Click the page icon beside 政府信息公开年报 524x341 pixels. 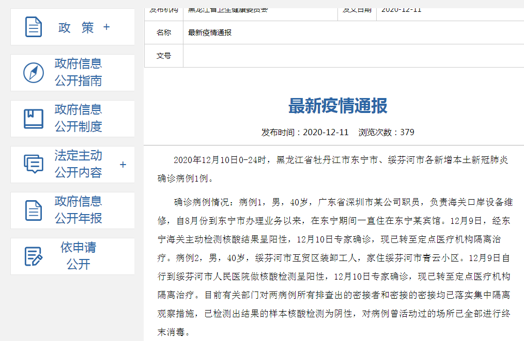point(33,210)
